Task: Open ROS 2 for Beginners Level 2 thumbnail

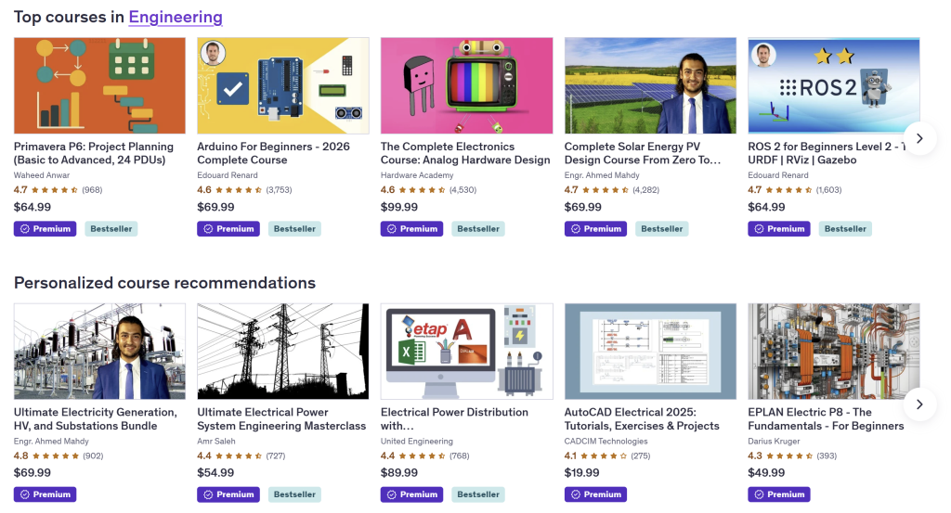Action: [834, 85]
